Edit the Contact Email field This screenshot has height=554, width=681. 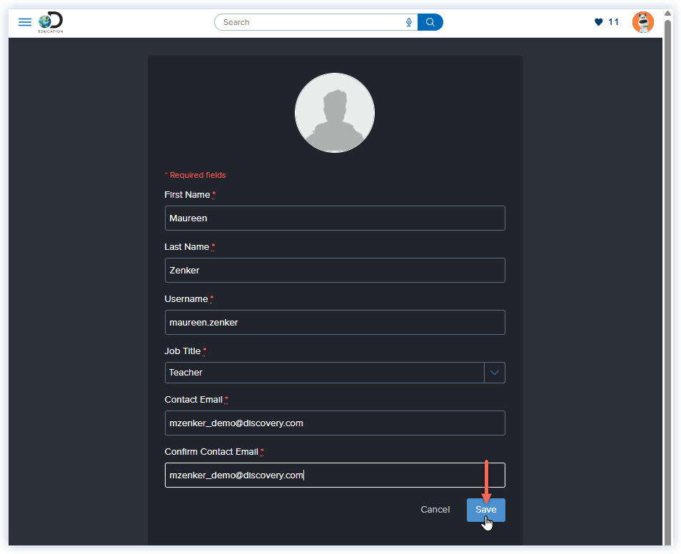335,423
